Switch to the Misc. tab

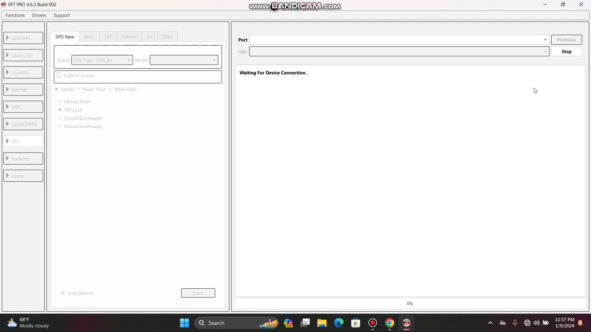(89, 37)
